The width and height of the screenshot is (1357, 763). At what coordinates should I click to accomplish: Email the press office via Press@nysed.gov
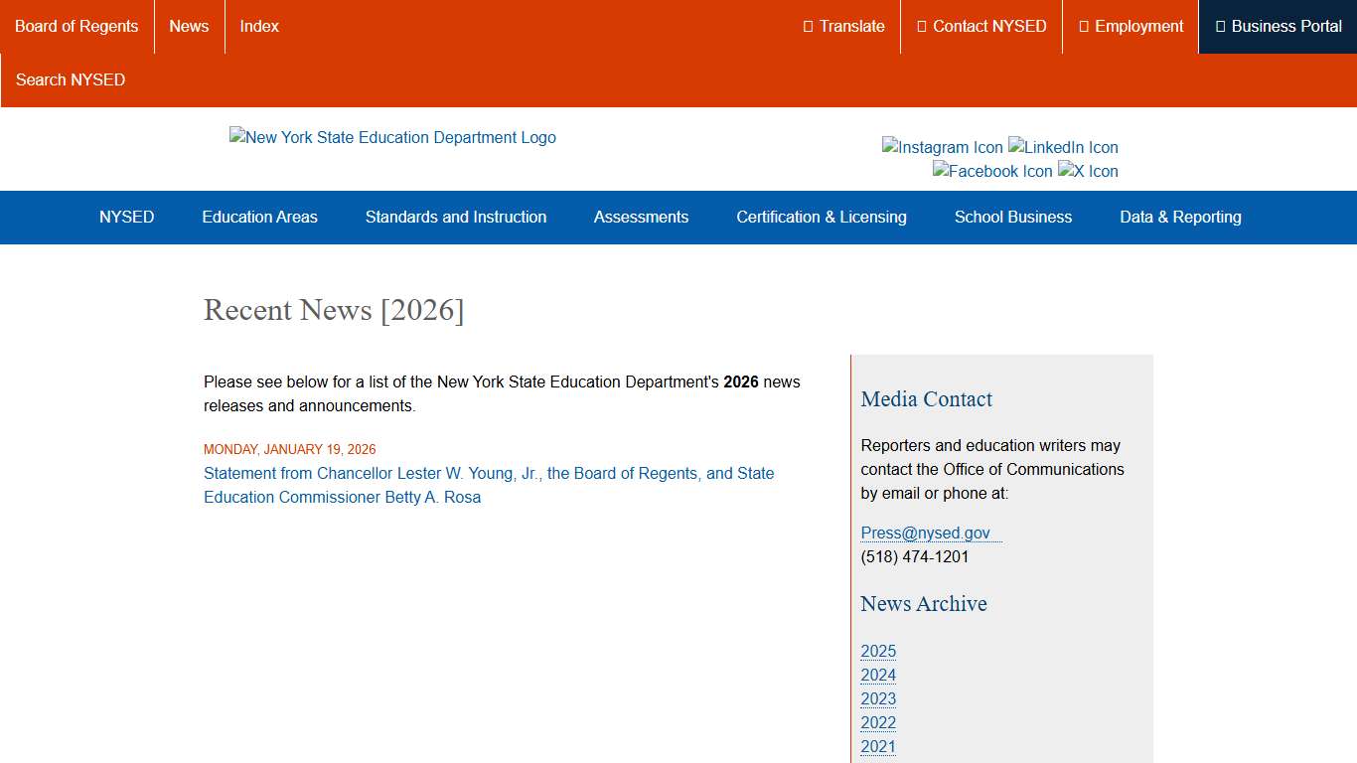tap(924, 533)
